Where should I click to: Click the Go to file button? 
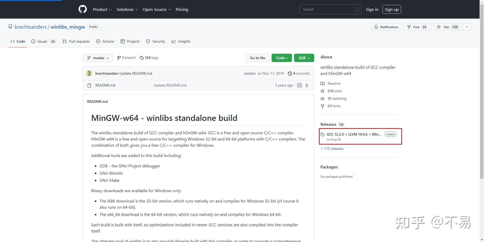257,58
